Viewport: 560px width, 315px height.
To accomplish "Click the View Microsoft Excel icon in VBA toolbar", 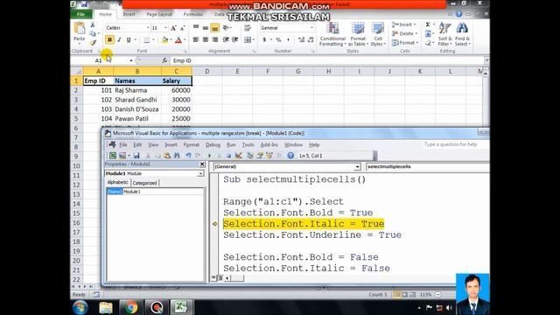I will click(x=113, y=156).
